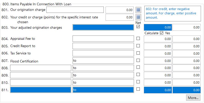The height and width of the screenshot is (103, 204).
Task: Click the Tax Service payee field
Action: 103,53
